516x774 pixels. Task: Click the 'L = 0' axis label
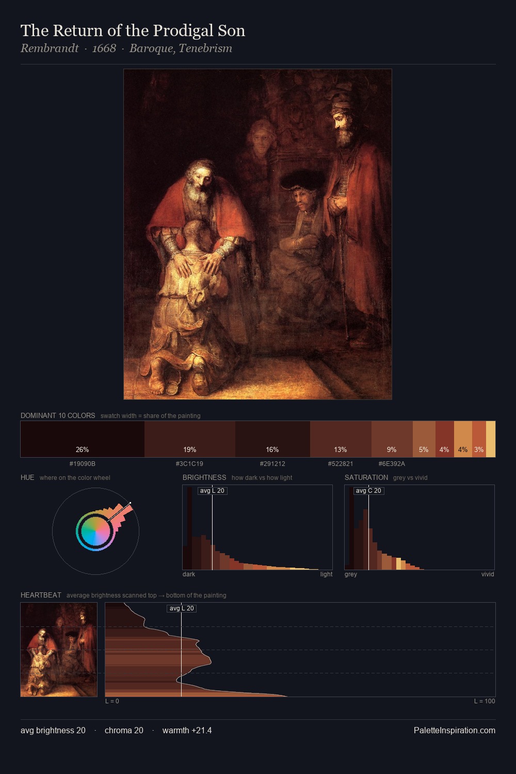tap(112, 701)
